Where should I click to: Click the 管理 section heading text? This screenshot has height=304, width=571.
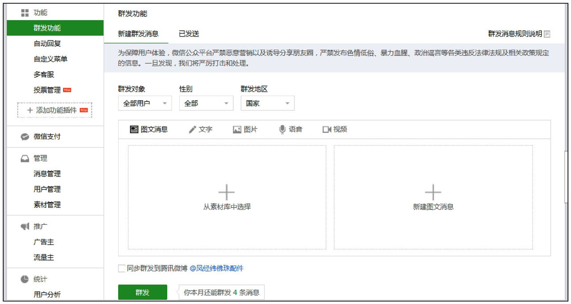coord(40,158)
